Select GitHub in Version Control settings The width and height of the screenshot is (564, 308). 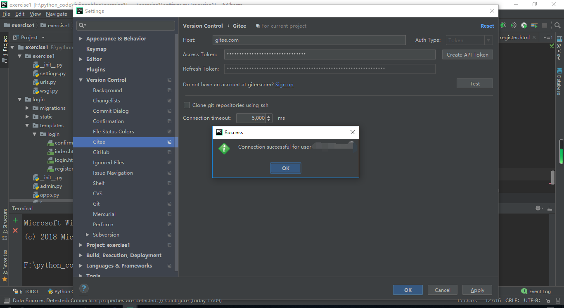point(101,152)
